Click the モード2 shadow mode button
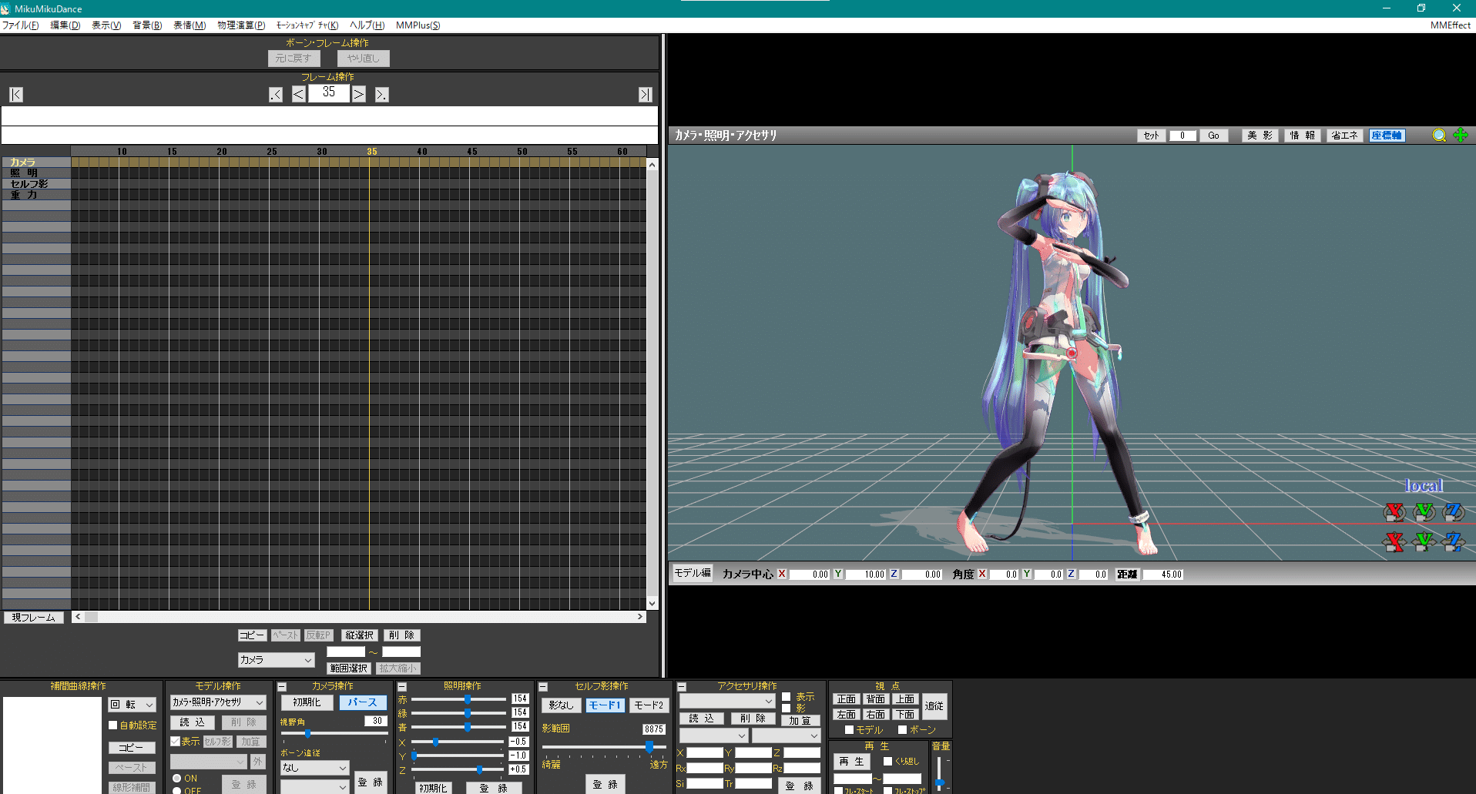Image resolution: width=1476 pixels, height=794 pixels. pyautogui.click(x=649, y=705)
